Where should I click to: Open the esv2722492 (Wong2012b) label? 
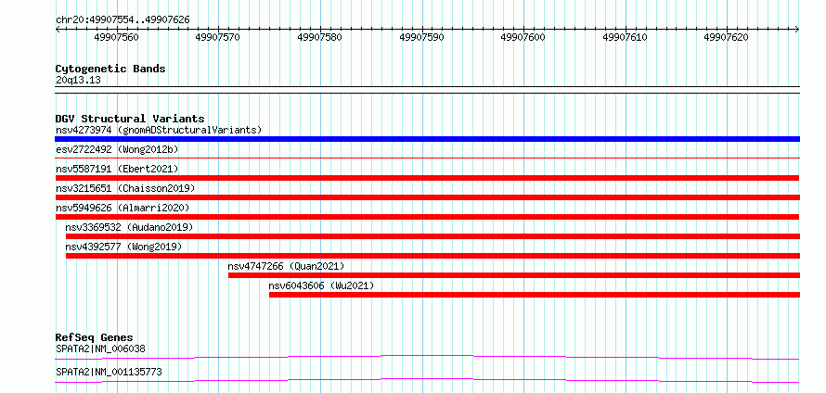pos(117,149)
